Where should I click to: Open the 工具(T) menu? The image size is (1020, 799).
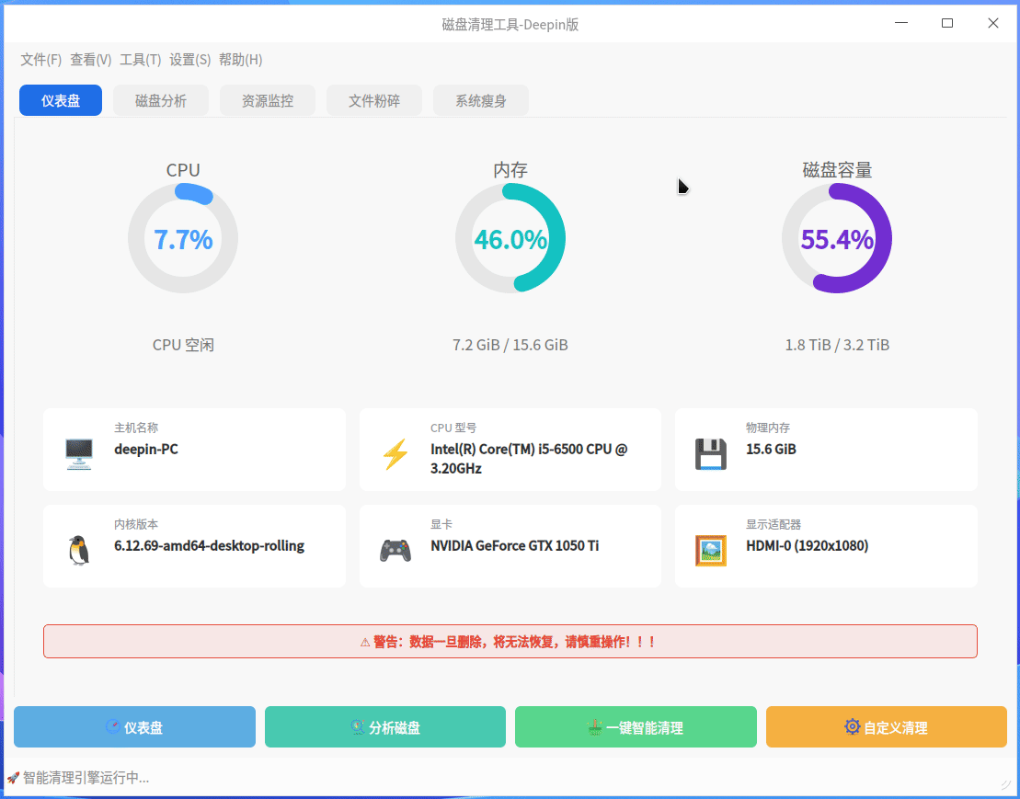point(141,60)
